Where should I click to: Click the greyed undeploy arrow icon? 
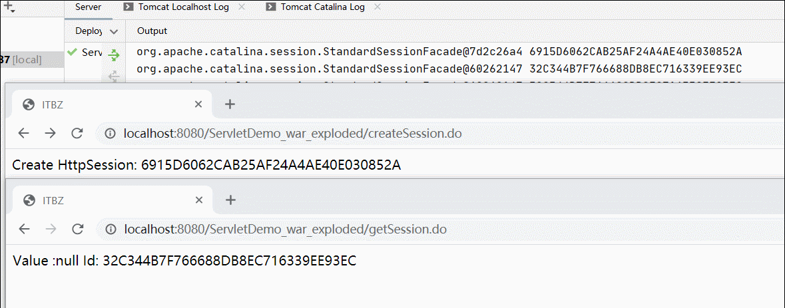pyautogui.click(x=113, y=76)
